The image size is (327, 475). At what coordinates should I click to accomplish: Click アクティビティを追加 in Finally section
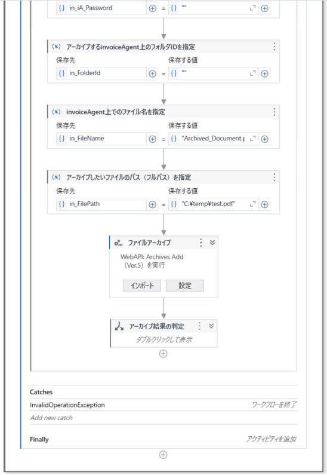[271, 439]
